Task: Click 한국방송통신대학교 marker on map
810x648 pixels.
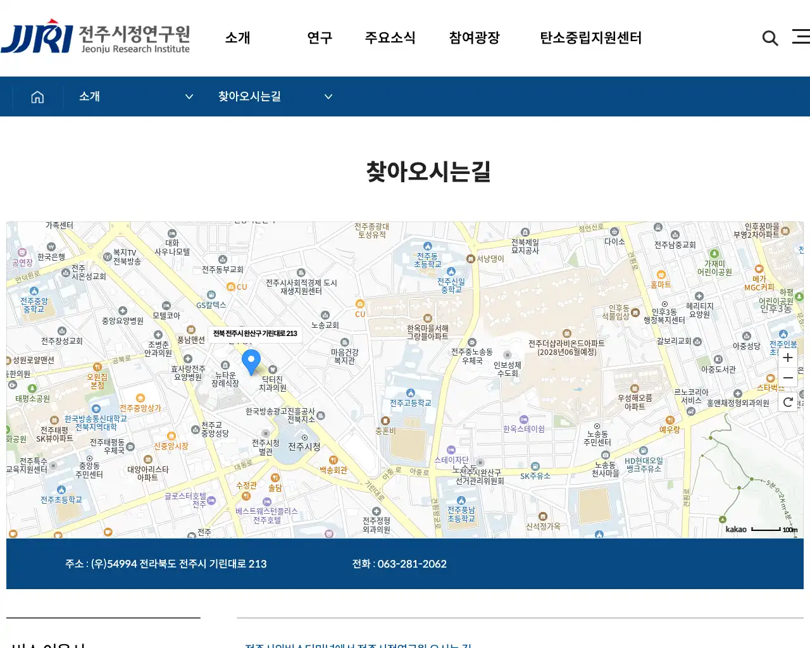Action: click(x=96, y=409)
